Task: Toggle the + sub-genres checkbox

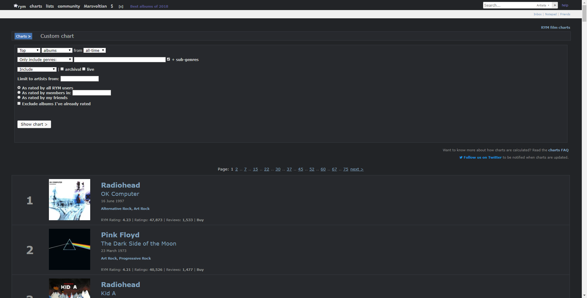Action: (168, 59)
